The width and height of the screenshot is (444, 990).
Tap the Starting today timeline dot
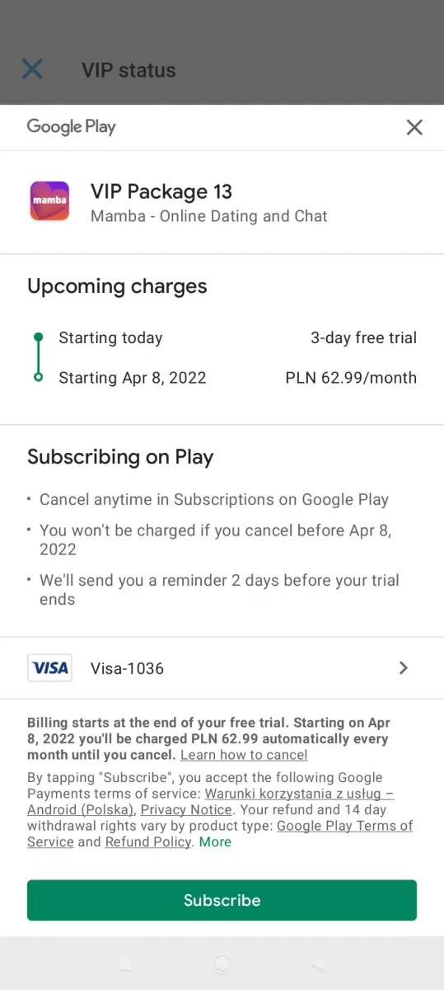pos(38,337)
